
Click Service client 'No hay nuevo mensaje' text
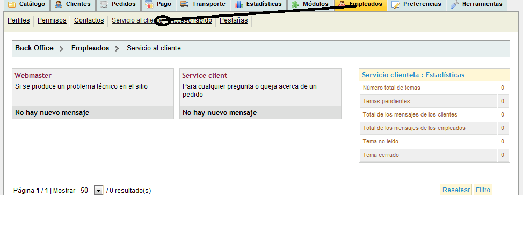click(x=220, y=112)
